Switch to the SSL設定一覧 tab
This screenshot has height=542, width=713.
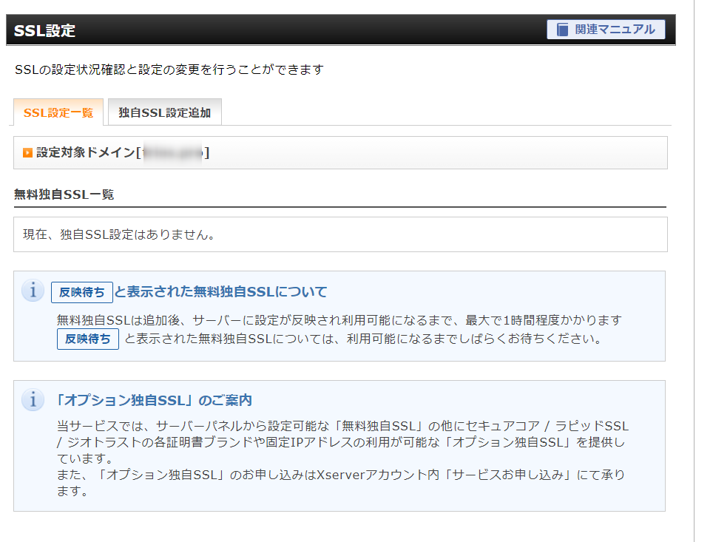(x=58, y=112)
